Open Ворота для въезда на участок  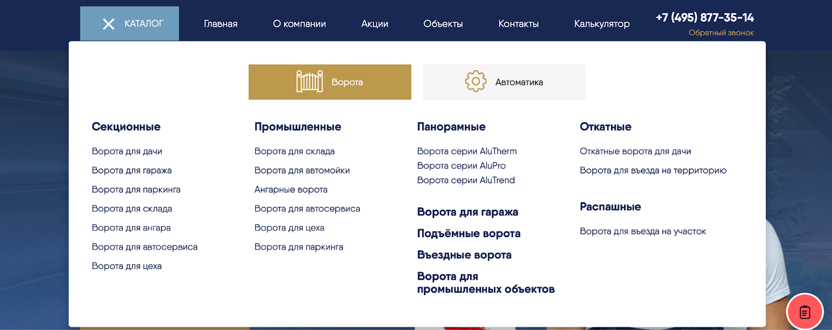point(643,231)
